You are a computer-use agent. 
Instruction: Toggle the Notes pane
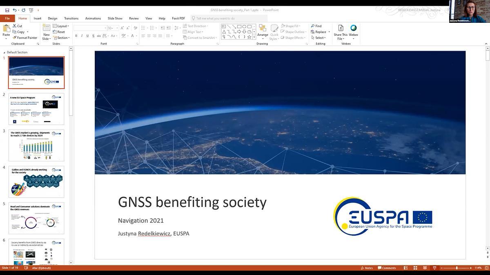(x=367, y=268)
